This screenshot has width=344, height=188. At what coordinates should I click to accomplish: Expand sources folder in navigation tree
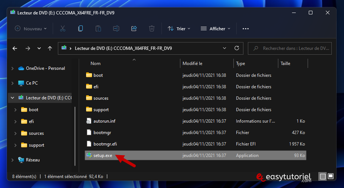[x=15, y=133]
